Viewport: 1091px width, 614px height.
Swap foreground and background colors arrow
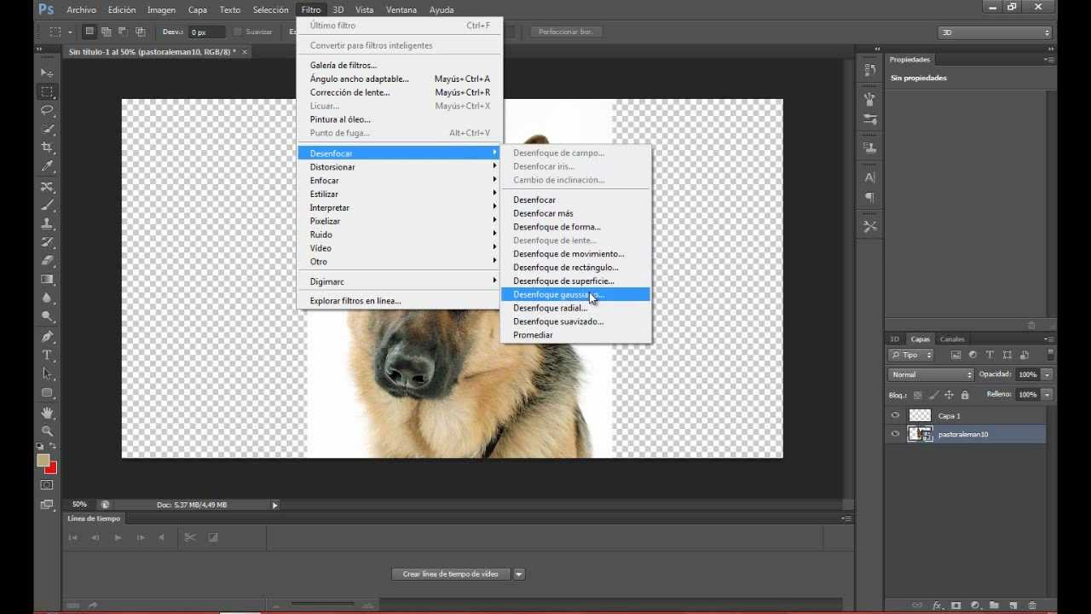(x=53, y=447)
